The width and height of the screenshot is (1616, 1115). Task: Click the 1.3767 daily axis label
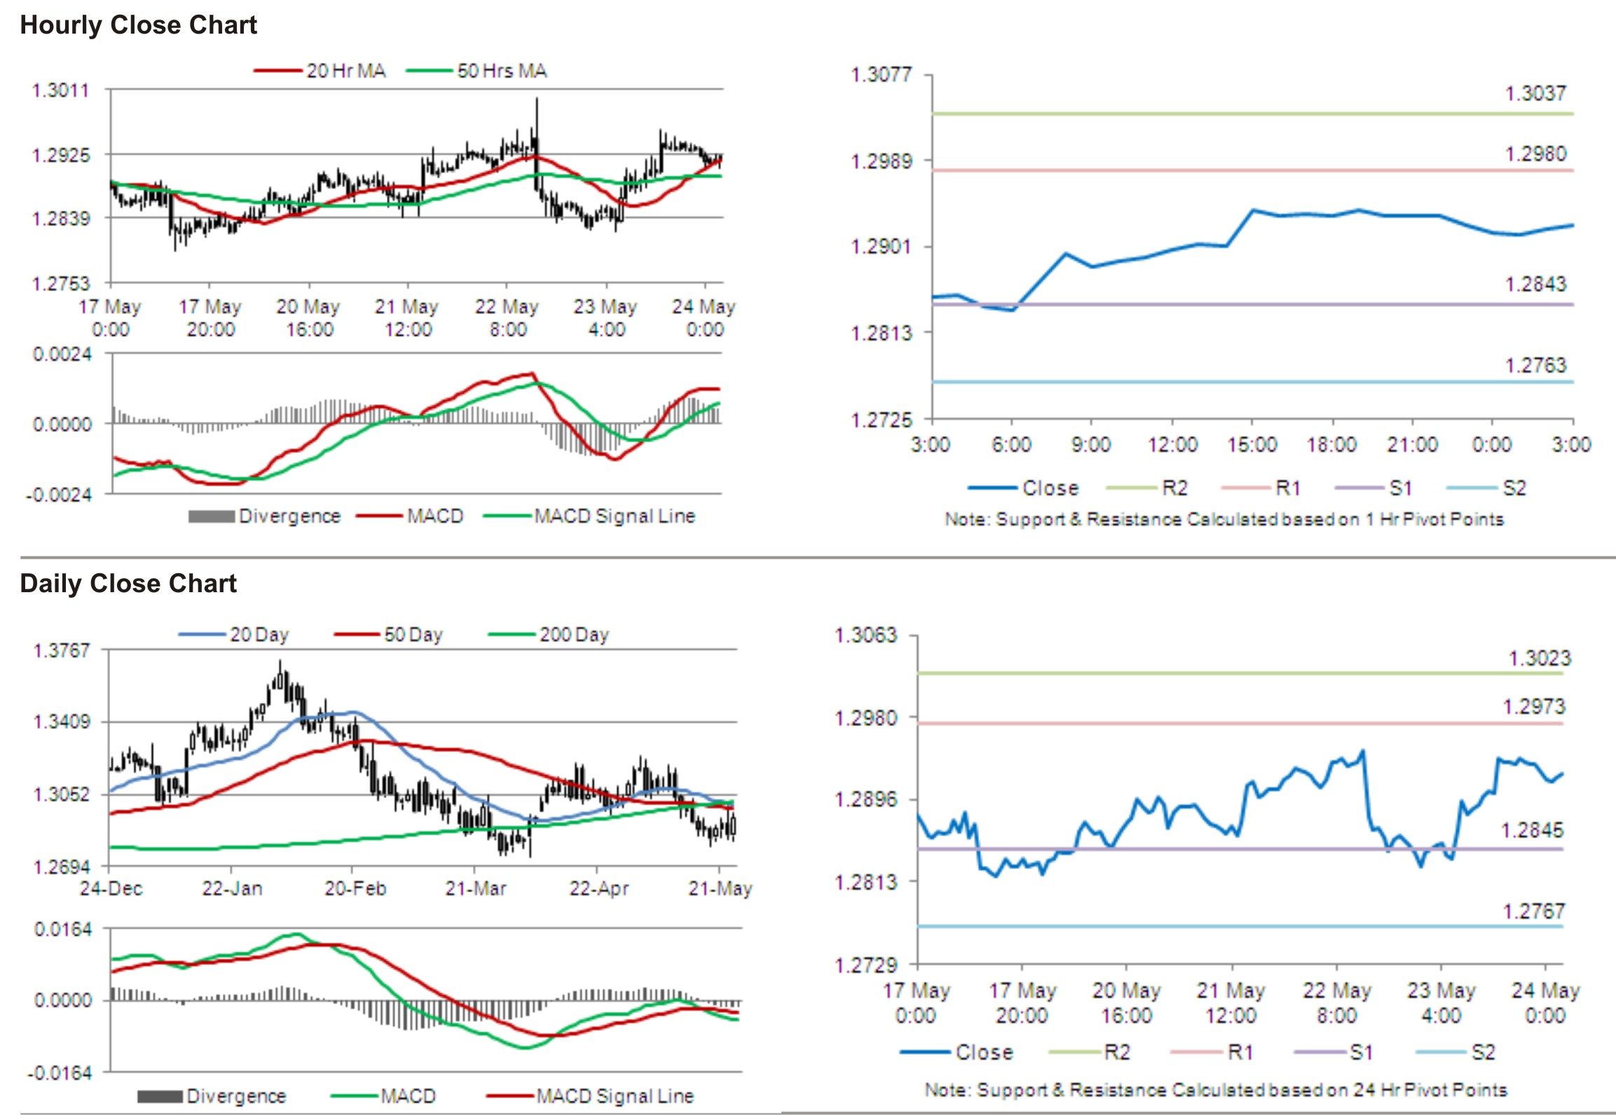tap(62, 651)
